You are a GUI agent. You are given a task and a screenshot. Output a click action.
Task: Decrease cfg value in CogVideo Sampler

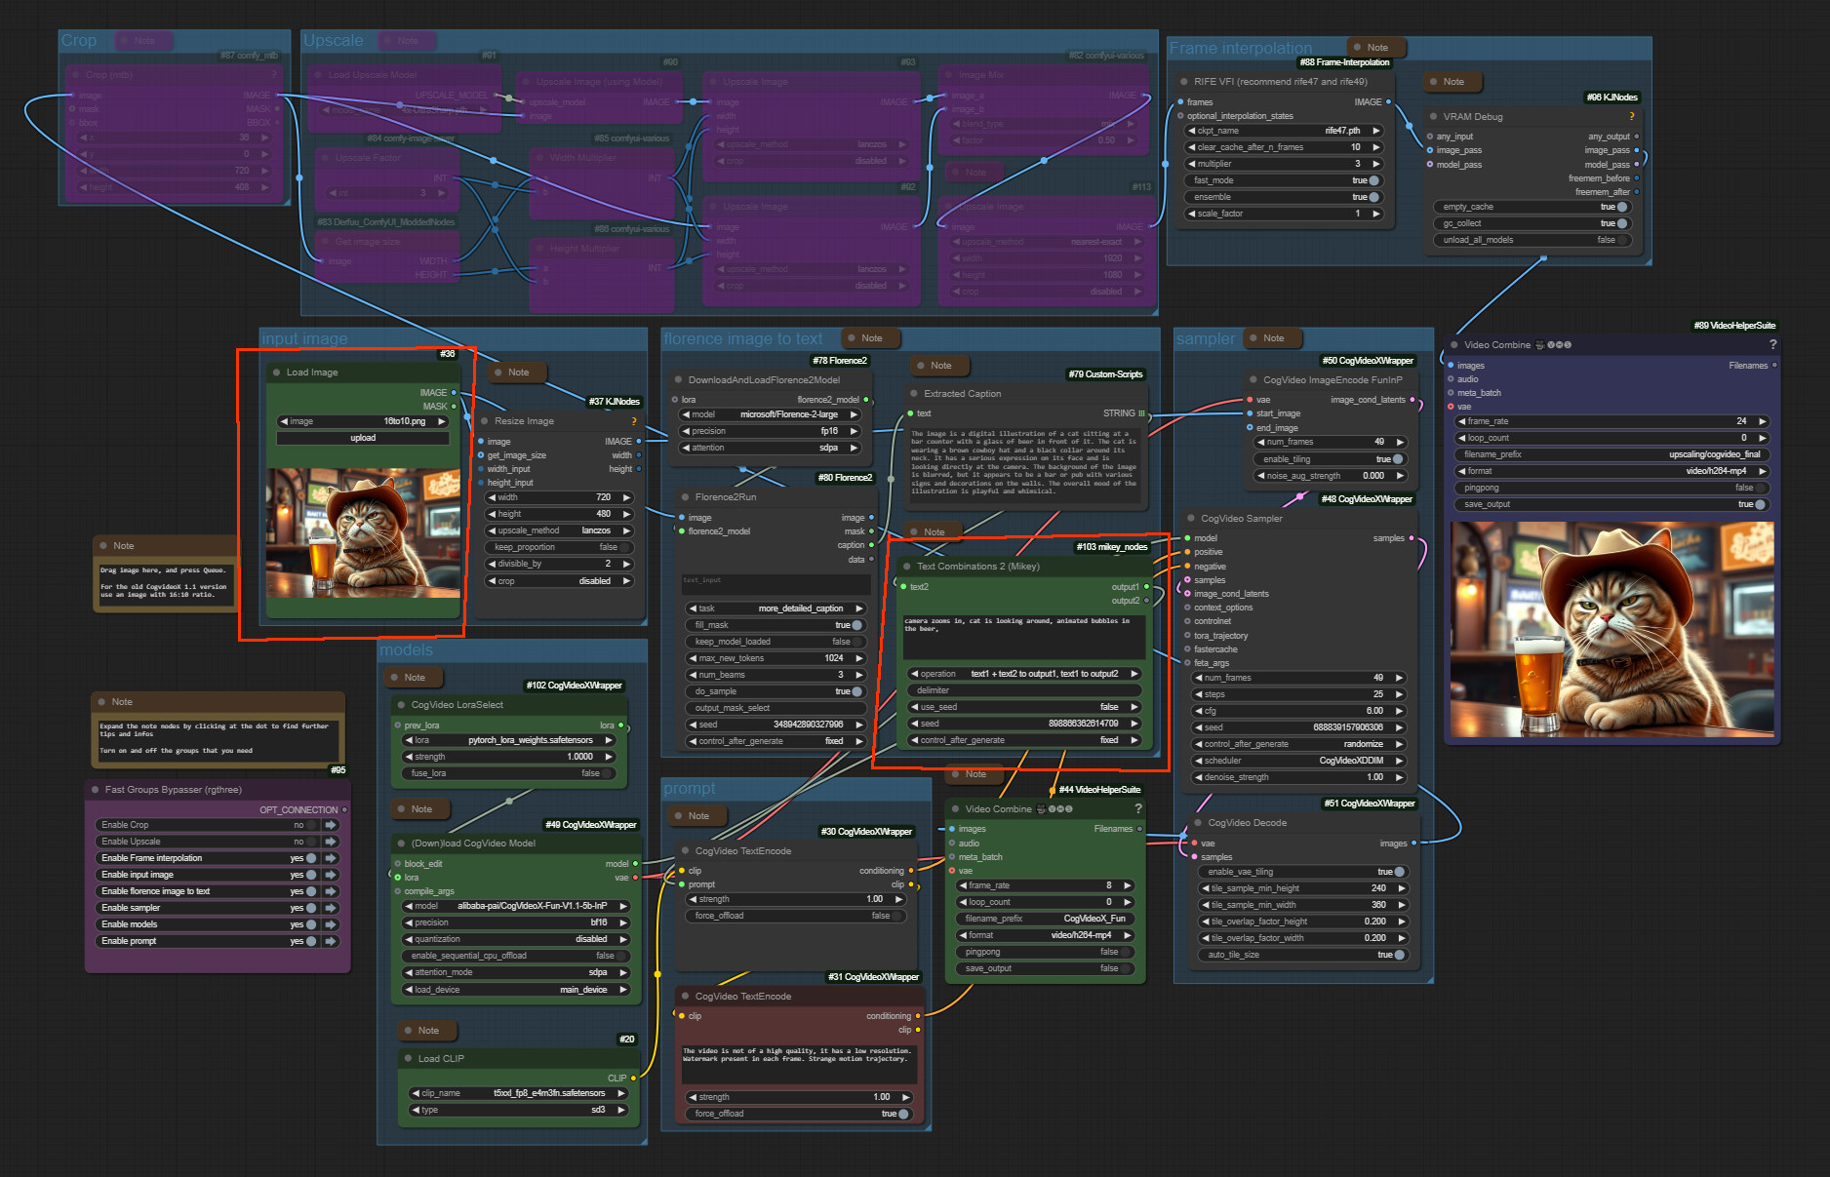click(x=1198, y=711)
